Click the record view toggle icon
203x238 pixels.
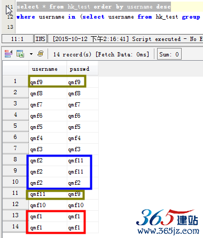pyautogui.click(x=9, y=54)
